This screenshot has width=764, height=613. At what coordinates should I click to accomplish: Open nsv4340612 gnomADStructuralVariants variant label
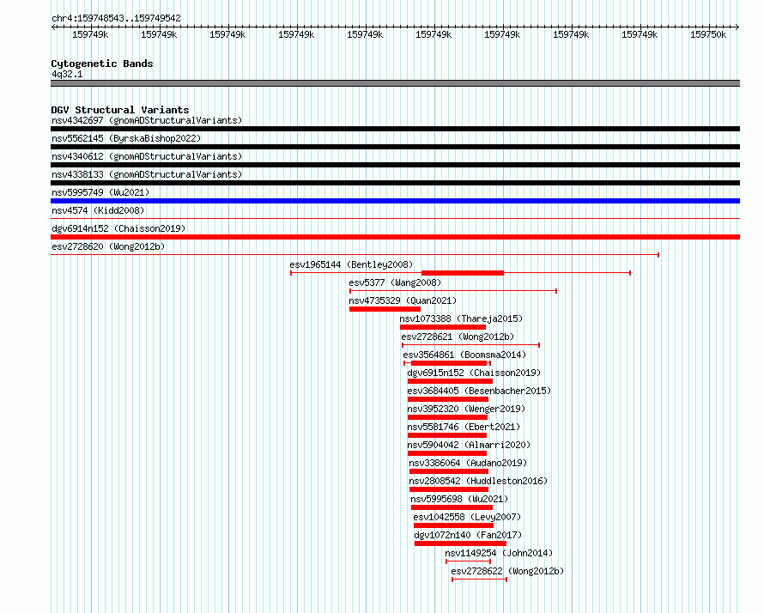point(147,156)
